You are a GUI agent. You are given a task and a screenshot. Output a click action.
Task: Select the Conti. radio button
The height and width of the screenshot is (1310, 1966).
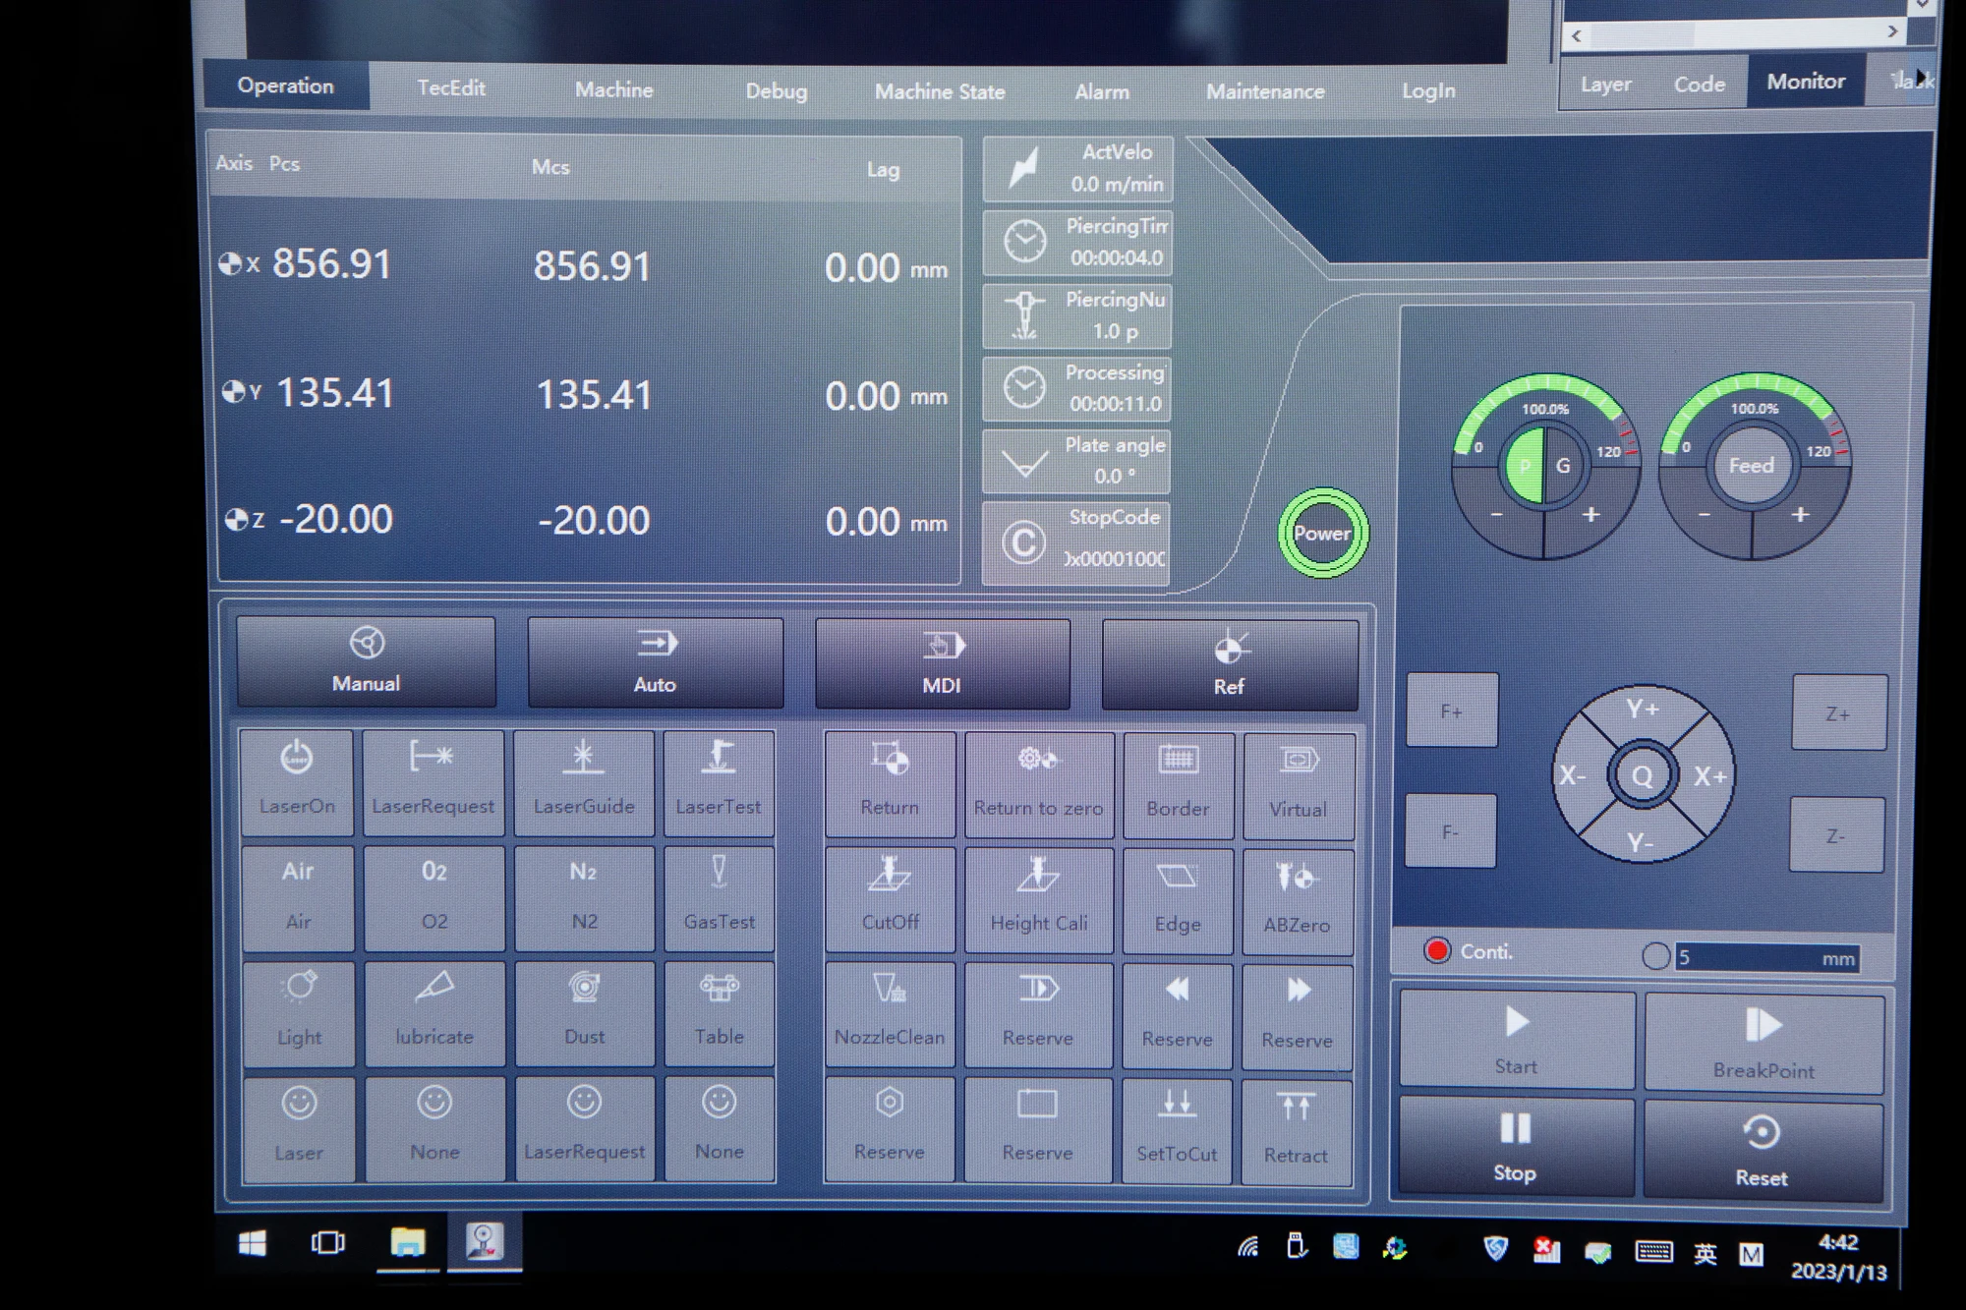[1437, 950]
